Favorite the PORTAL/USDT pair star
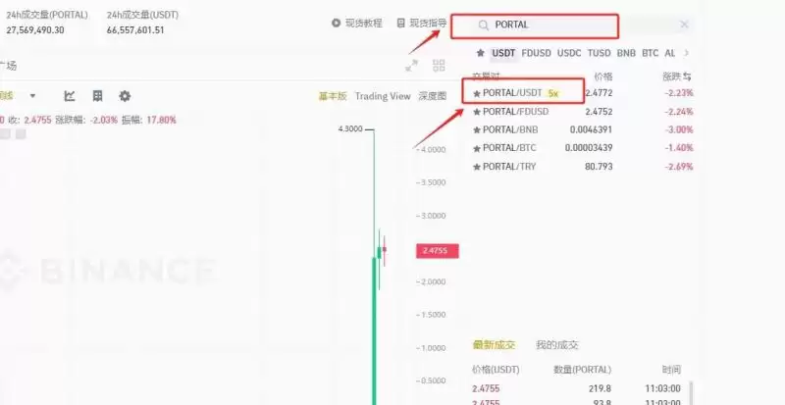This screenshot has width=785, height=405. click(x=477, y=93)
